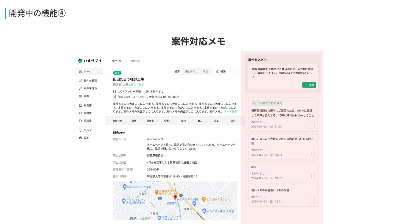The width and height of the screenshot is (397, 224).
Task: Open the more options menu beside 編集
Action: click(x=234, y=72)
